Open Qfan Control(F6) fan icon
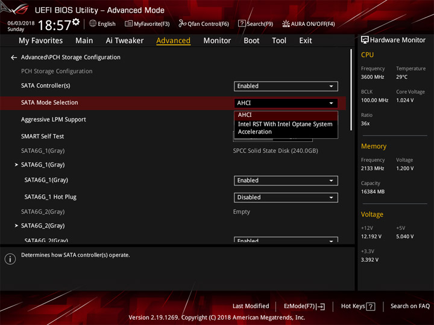The width and height of the screenshot is (434, 325). (182, 23)
